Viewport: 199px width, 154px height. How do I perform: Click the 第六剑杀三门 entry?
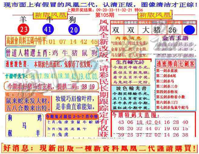click(x=167, y=102)
